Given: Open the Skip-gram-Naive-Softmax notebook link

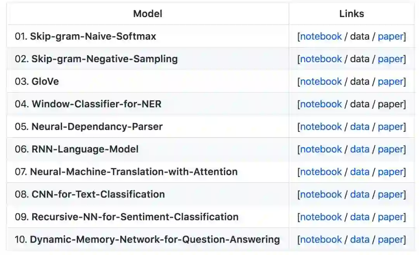Looking at the screenshot, I should (x=321, y=37).
